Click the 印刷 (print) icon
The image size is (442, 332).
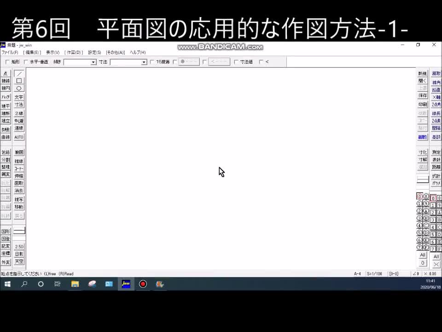422,103
